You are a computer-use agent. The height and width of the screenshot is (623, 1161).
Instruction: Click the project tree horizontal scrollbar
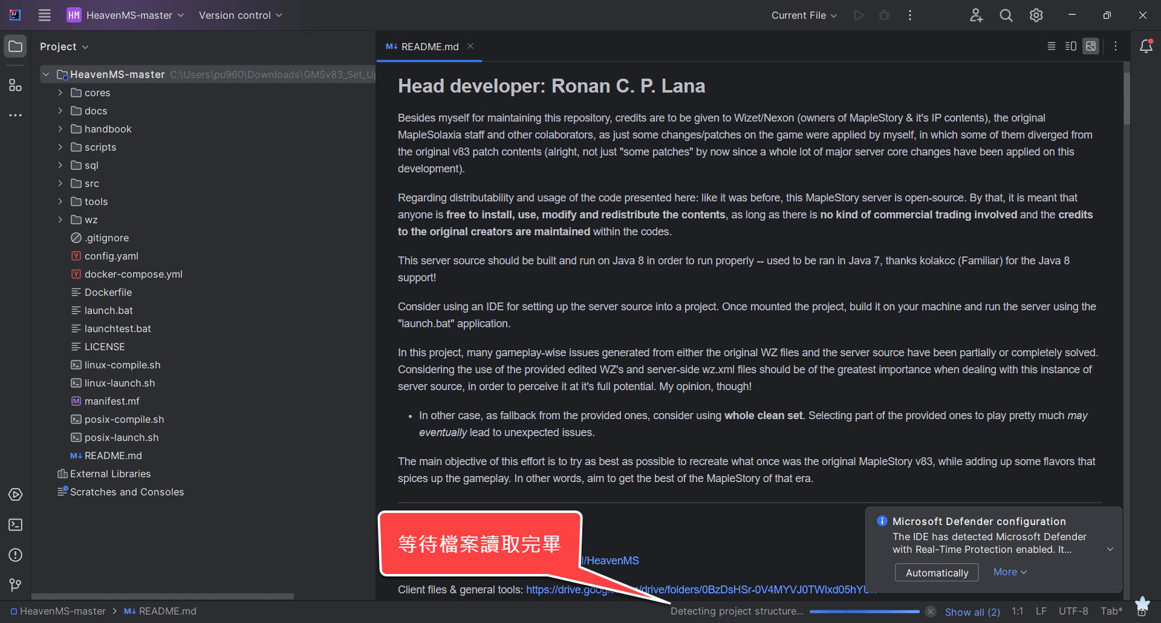point(163,596)
